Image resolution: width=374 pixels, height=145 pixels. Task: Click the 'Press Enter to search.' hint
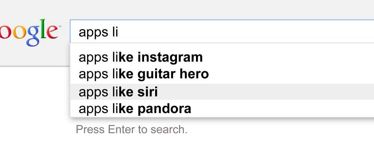coord(131,129)
